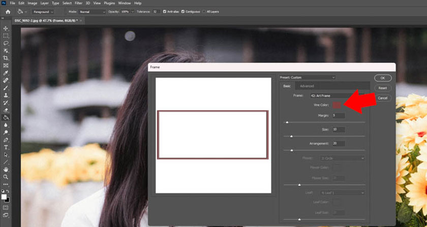Image resolution: width=427 pixels, height=227 pixels.
Task: Click the OK button
Action: tap(382, 78)
